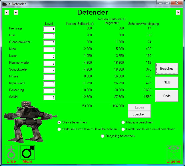Click the Missile damage value 470
The width and height of the screenshot is (185, 166).
[x=148, y=76]
